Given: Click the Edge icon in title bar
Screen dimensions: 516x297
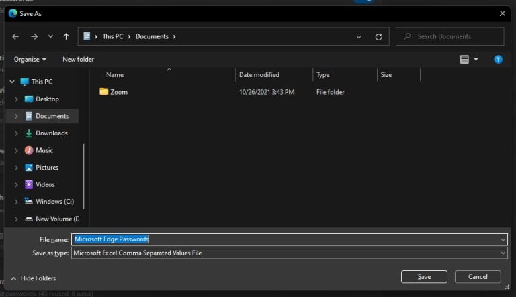Looking at the screenshot, I should (x=13, y=13).
